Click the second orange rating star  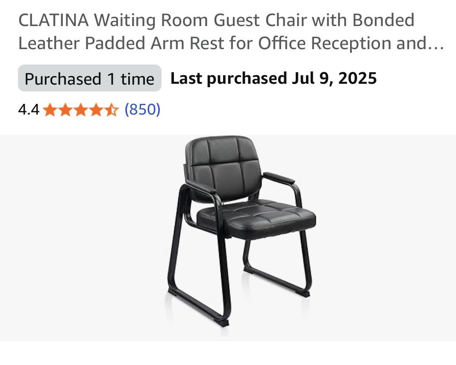click(x=65, y=110)
